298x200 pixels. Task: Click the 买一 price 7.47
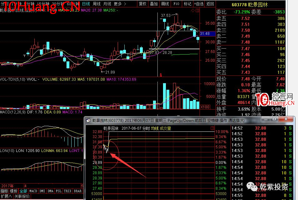pyautogui.click(x=245, y=49)
